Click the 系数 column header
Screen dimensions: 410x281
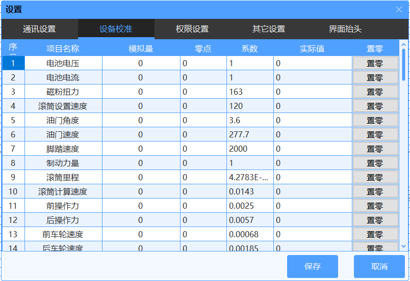(x=249, y=49)
